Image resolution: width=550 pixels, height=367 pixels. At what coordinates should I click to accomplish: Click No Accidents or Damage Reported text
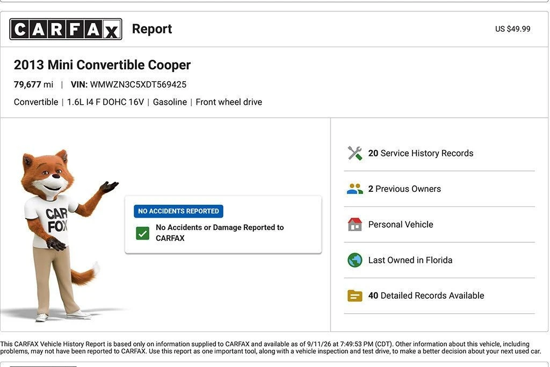coord(220,233)
